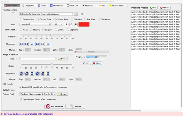Uncheck Open output folder after conversion
The width and height of the screenshot is (183, 116).
(21, 99)
